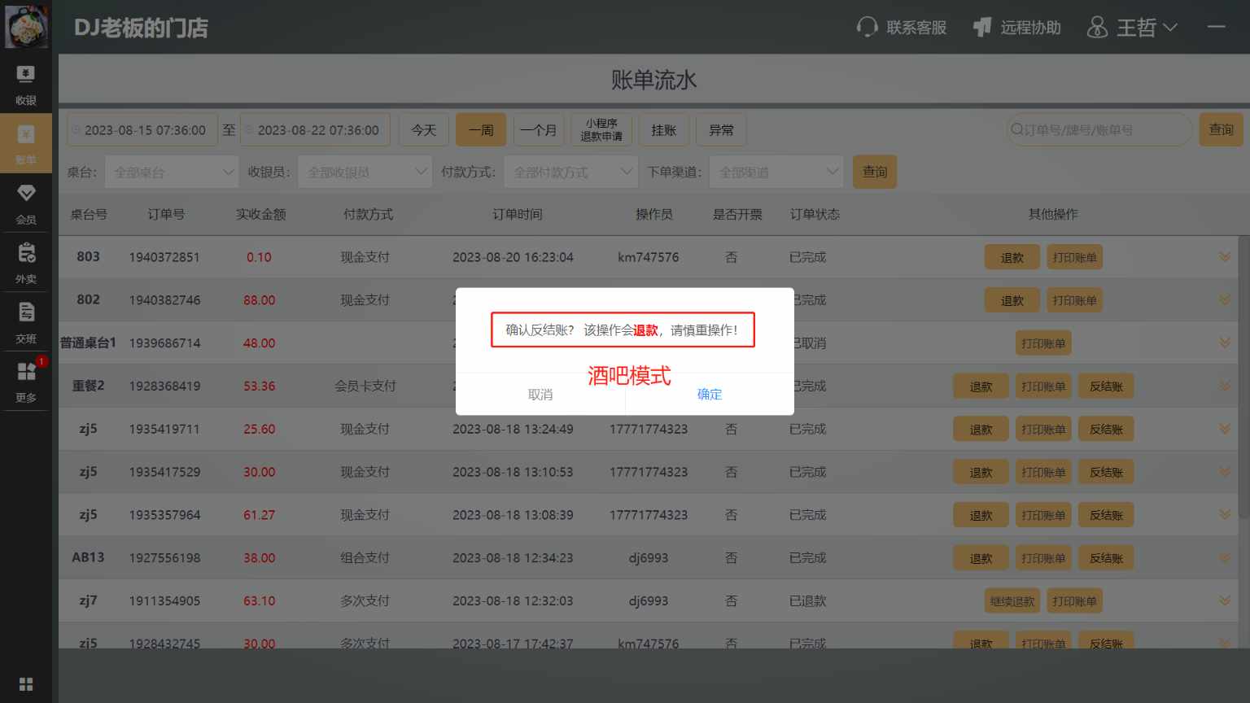Expand row details for order 1935357964
1250x703 pixels.
click(x=1225, y=515)
